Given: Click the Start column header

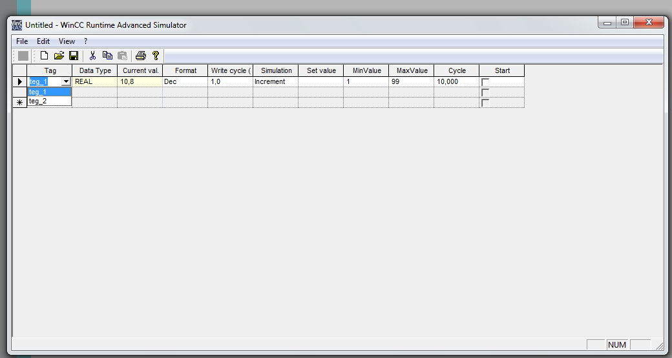Looking at the screenshot, I should click(502, 70).
